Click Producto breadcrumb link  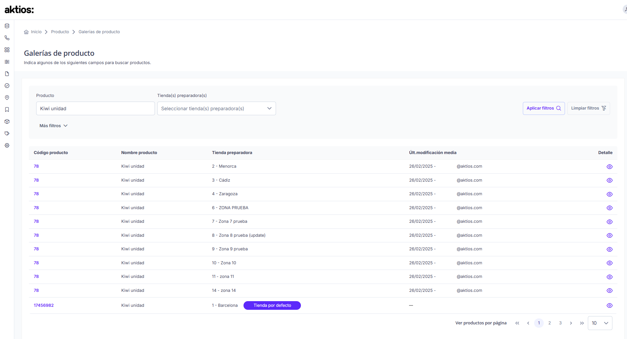pos(60,32)
